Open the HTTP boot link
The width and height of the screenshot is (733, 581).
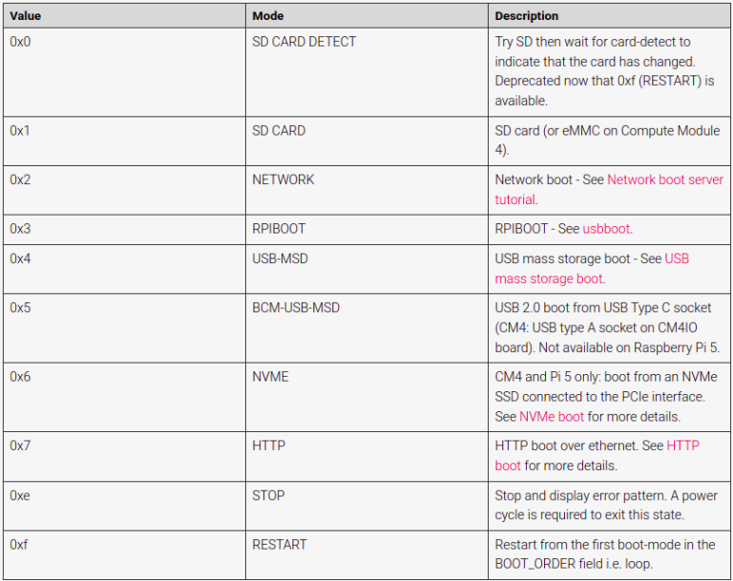point(682,446)
